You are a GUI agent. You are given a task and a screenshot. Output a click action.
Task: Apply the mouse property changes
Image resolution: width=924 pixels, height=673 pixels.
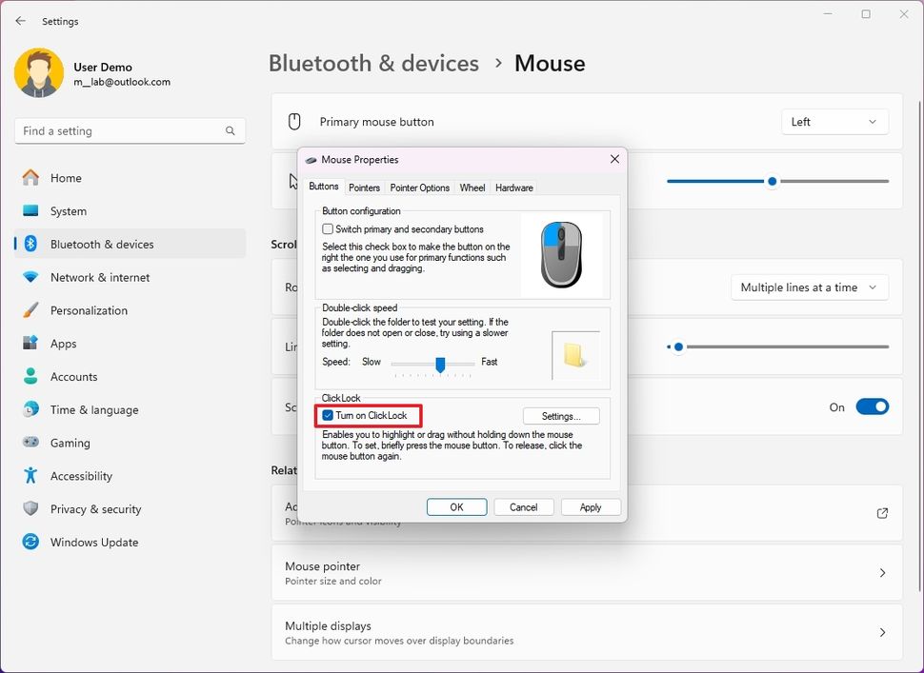[591, 506]
